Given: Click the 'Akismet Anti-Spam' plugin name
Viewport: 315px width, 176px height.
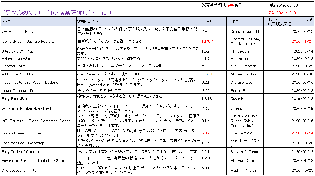Looking at the screenshot, I should (18, 59).
